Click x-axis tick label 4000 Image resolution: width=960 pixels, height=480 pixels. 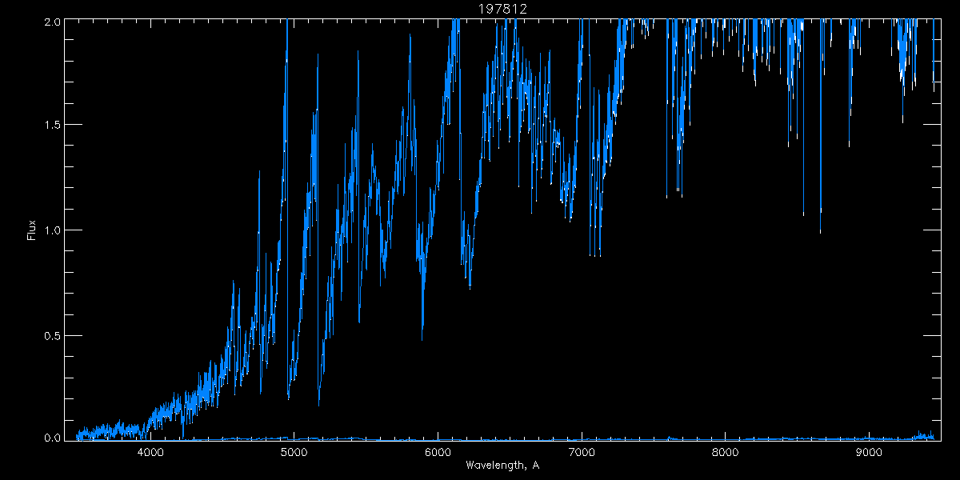pos(150,453)
